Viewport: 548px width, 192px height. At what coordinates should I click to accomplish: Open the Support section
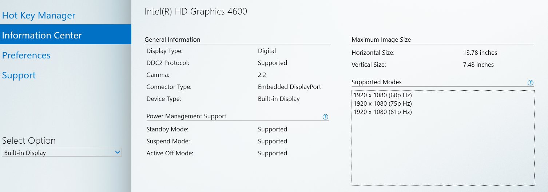pyautogui.click(x=19, y=75)
